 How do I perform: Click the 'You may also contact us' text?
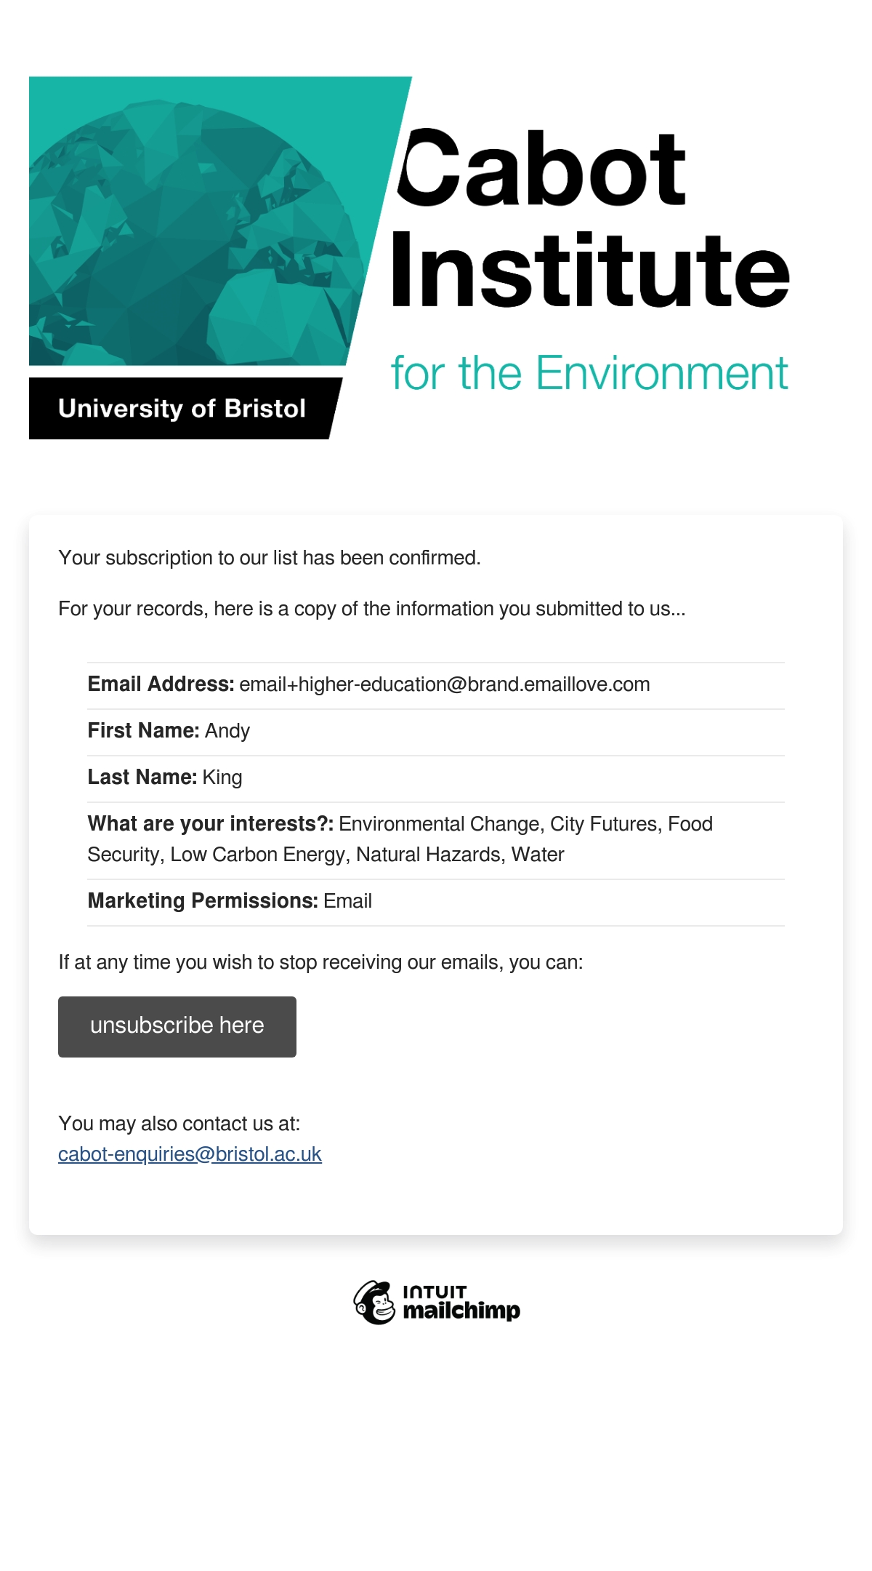(179, 1124)
